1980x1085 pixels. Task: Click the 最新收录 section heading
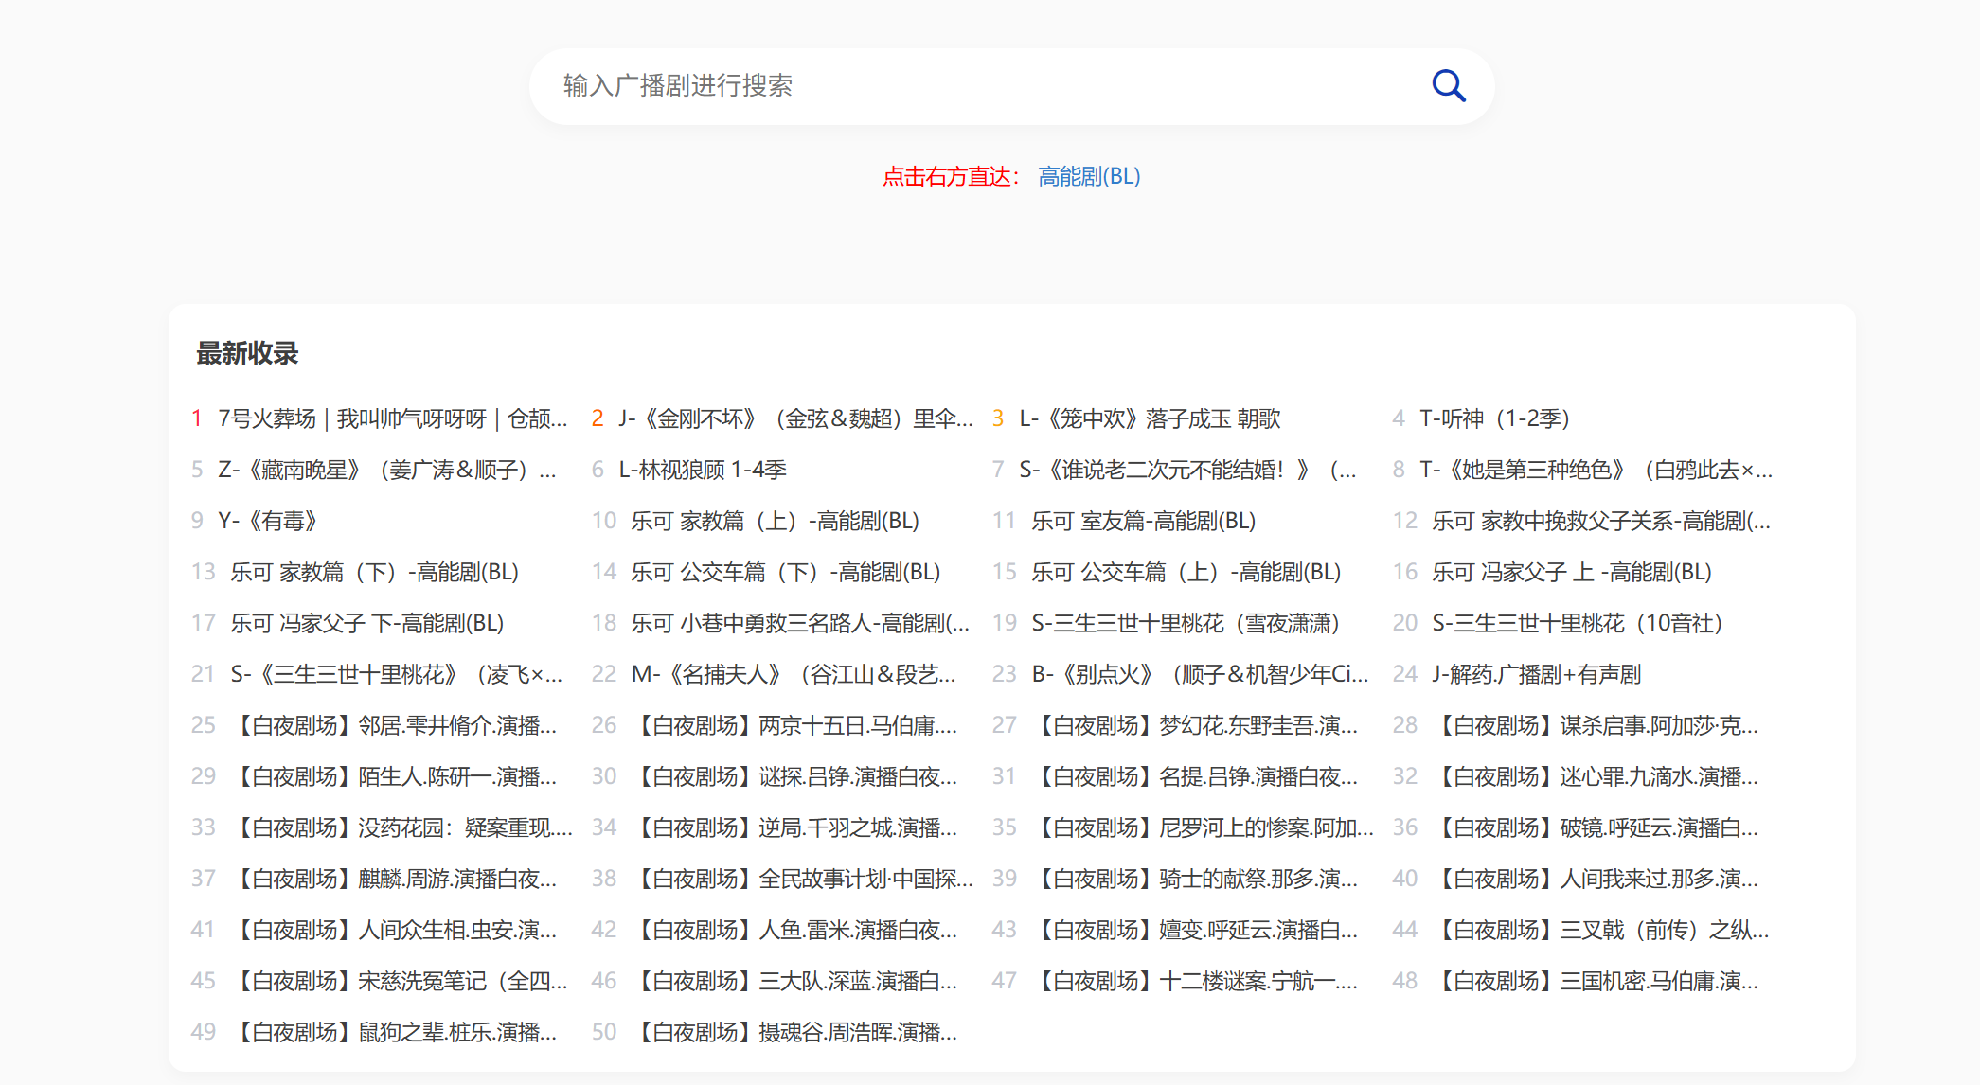point(247,353)
